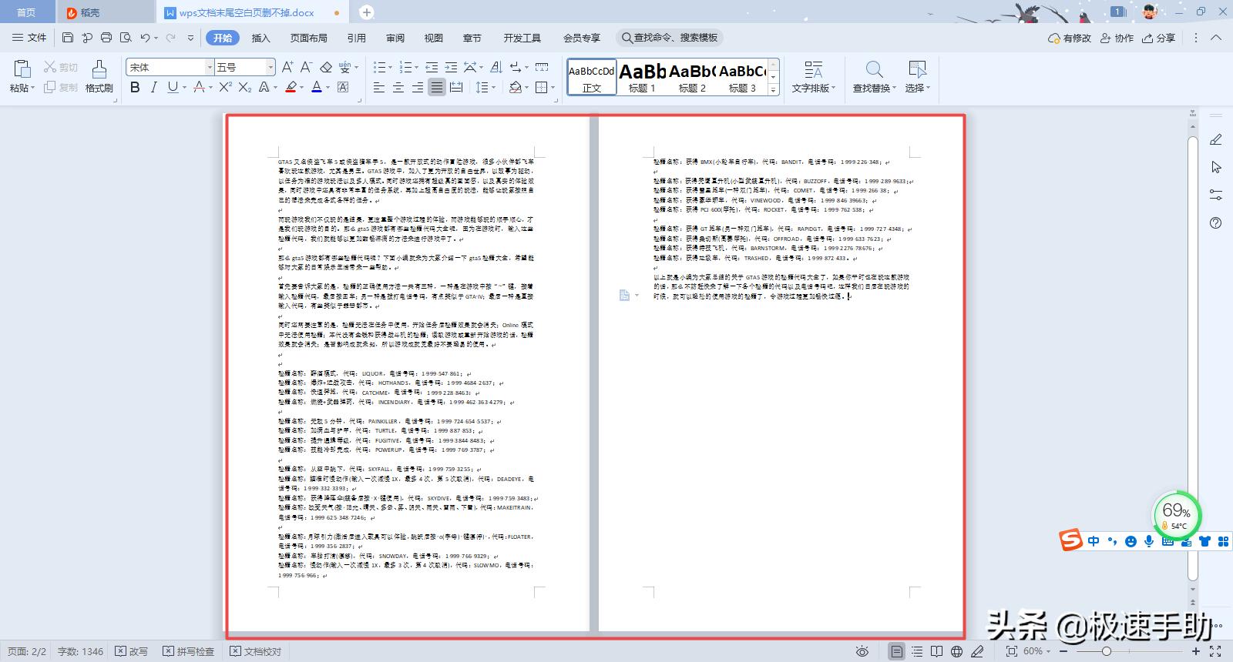
Task: Click the vertical scrollbar of the document
Action: [x=1193, y=358]
